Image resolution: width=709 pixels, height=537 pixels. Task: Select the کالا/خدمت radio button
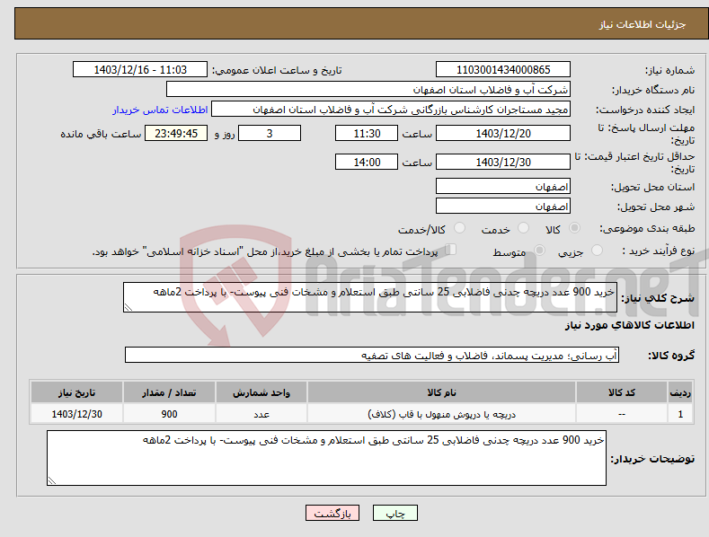click(459, 228)
